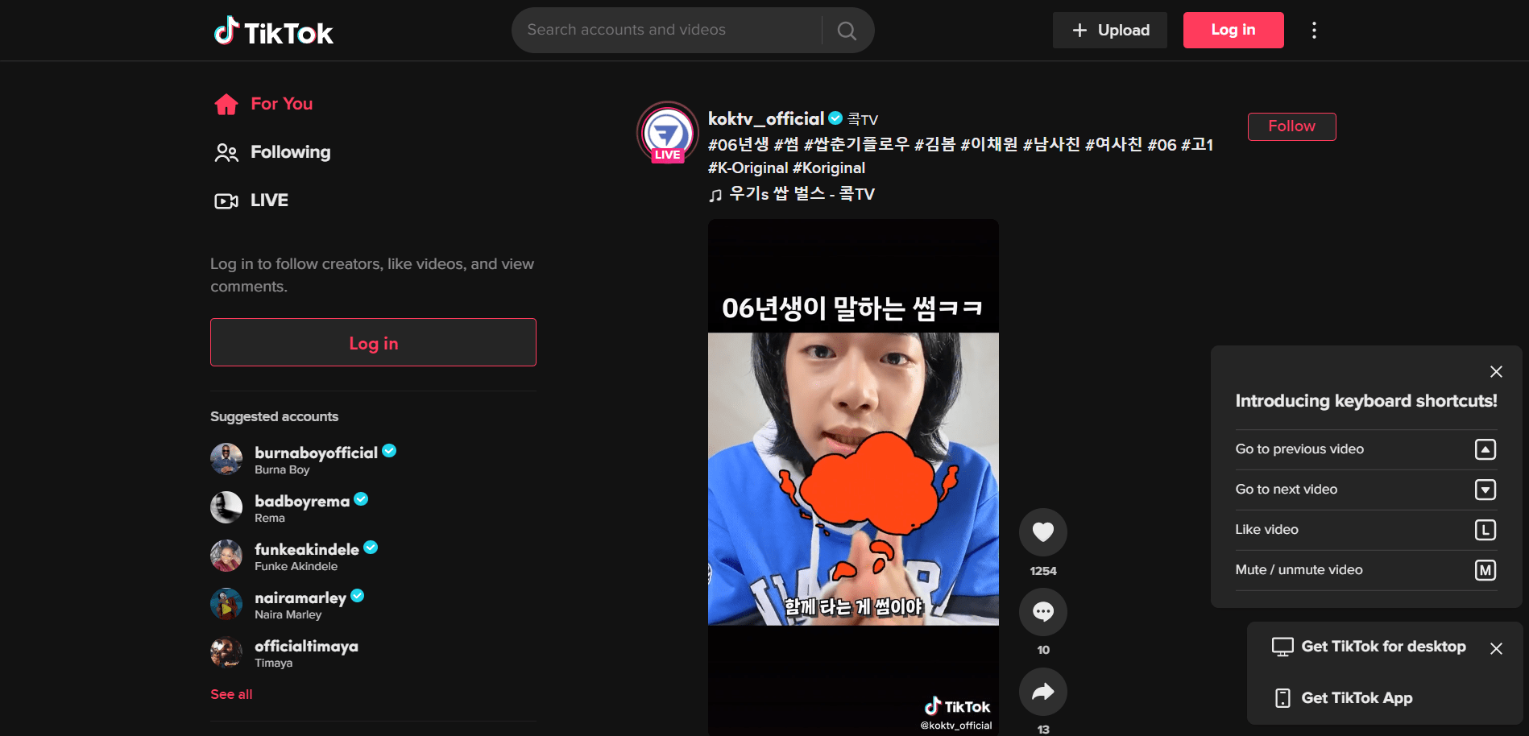Image resolution: width=1529 pixels, height=736 pixels.
Task: Open burnaboyofficial profile avatar
Action: pyautogui.click(x=226, y=459)
